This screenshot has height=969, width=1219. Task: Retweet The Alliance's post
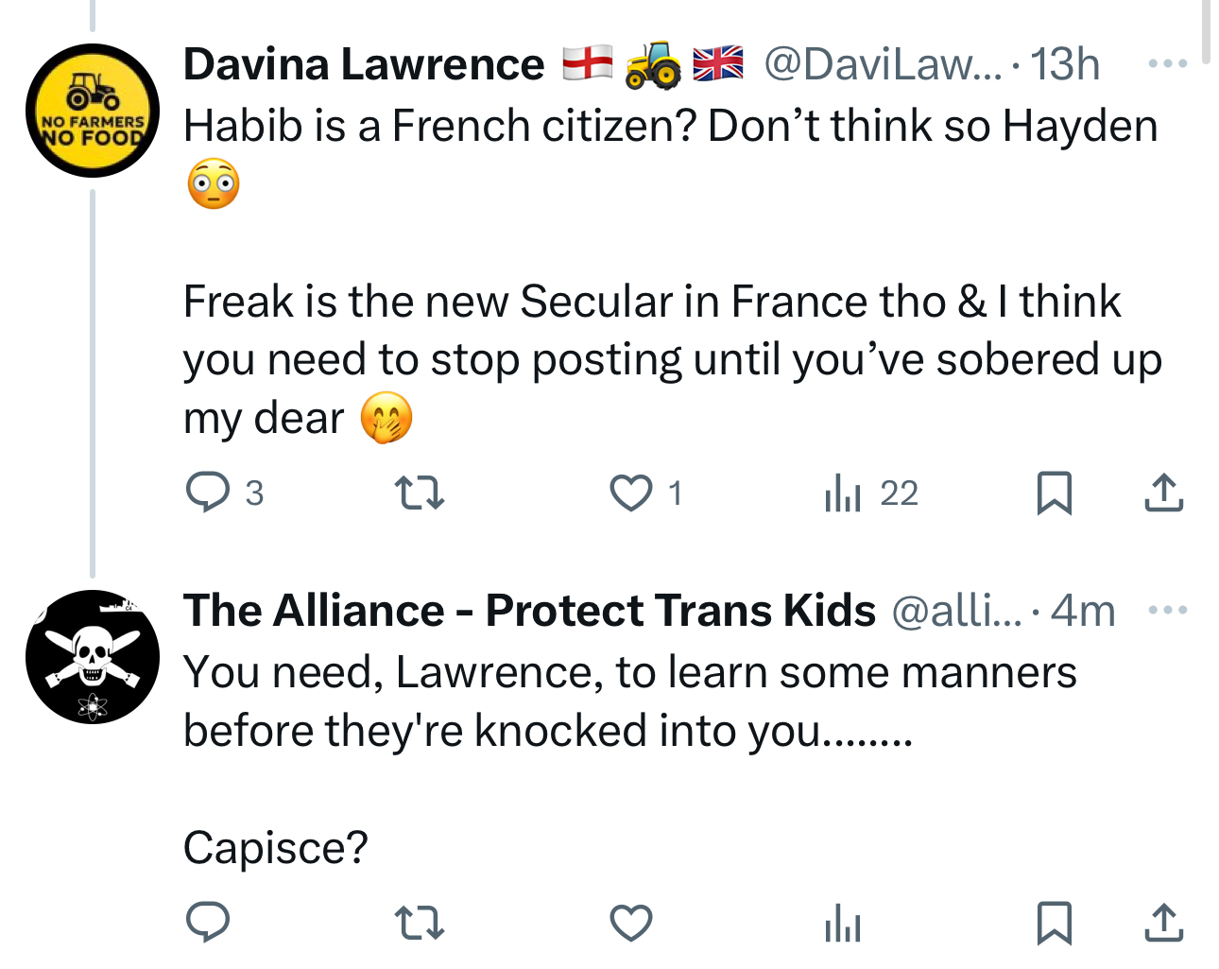pos(419,923)
